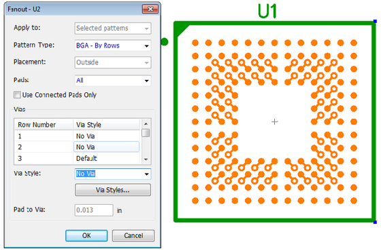The image size is (381, 251).
Task: Cancel the Fanout dialog
Action: pyautogui.click(x=133, y=235)
